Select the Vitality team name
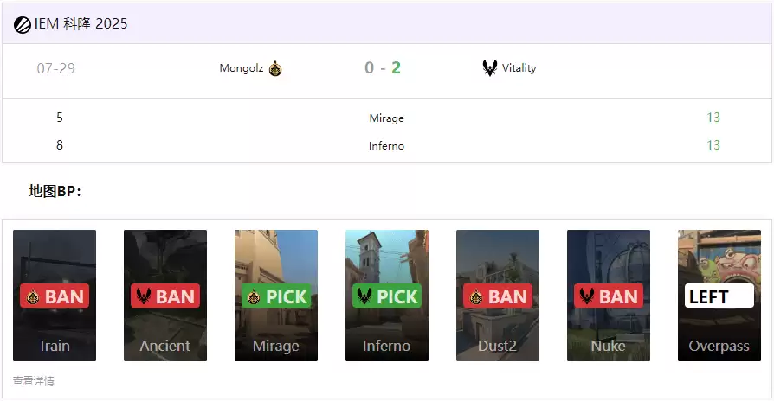 coord(519,68)
